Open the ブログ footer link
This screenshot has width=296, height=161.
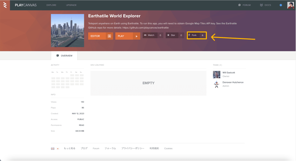coord(84,149)
